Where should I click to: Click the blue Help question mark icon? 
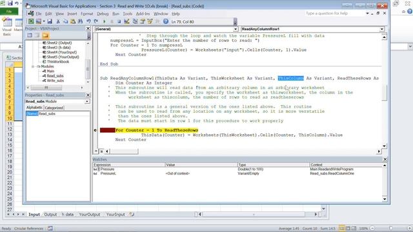tap(166, 21)
